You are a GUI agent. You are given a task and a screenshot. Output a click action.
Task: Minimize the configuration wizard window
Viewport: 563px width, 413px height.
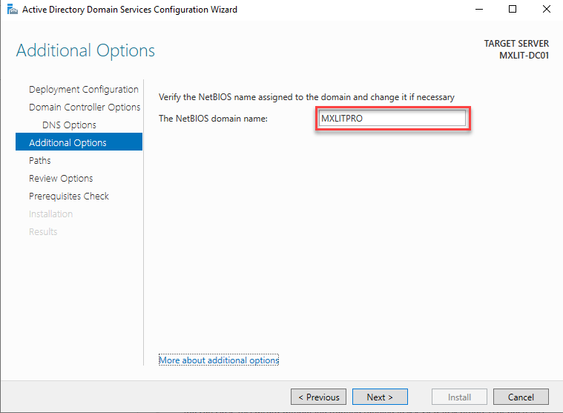tap(478, 10)
